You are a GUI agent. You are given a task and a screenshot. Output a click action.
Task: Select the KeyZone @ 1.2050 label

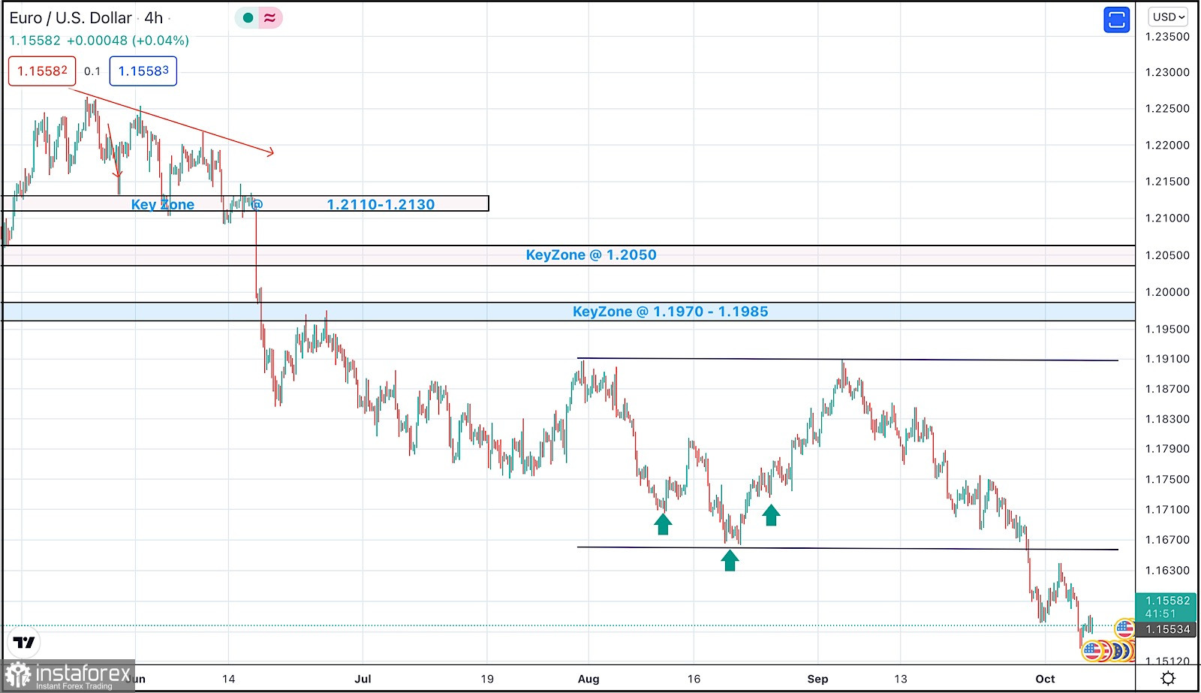(x=591, y=255)
